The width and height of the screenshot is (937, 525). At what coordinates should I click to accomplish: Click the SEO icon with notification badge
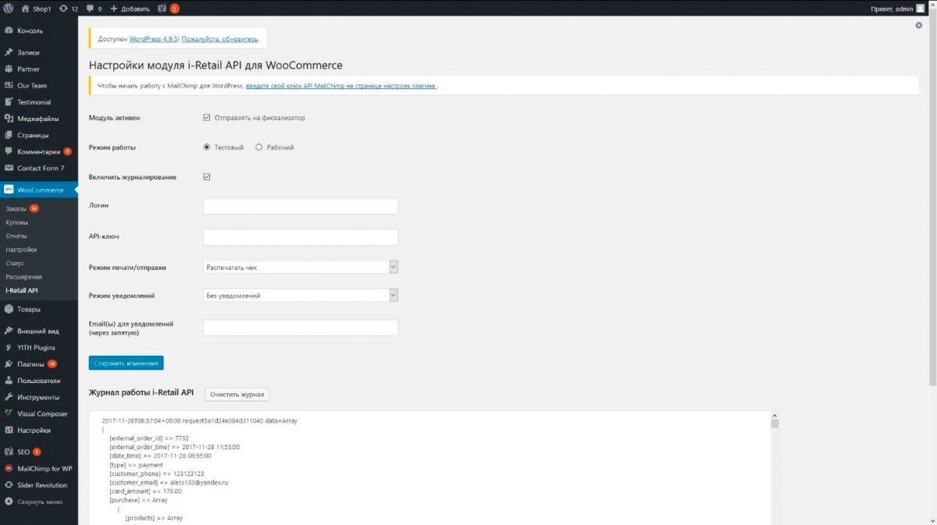[x=9, y=452]
